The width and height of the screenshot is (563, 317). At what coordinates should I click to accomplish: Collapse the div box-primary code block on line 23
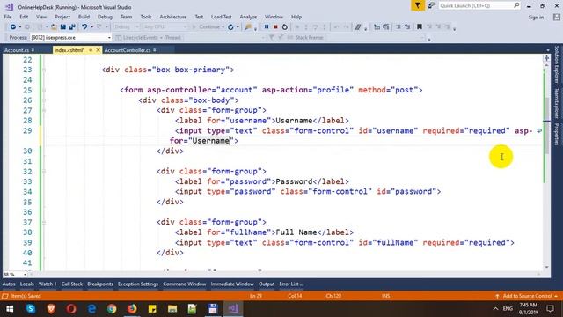[x=44, y=70]
